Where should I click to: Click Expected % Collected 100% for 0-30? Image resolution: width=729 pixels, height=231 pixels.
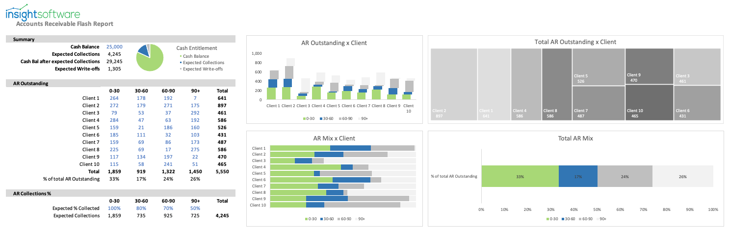[114, 208]
